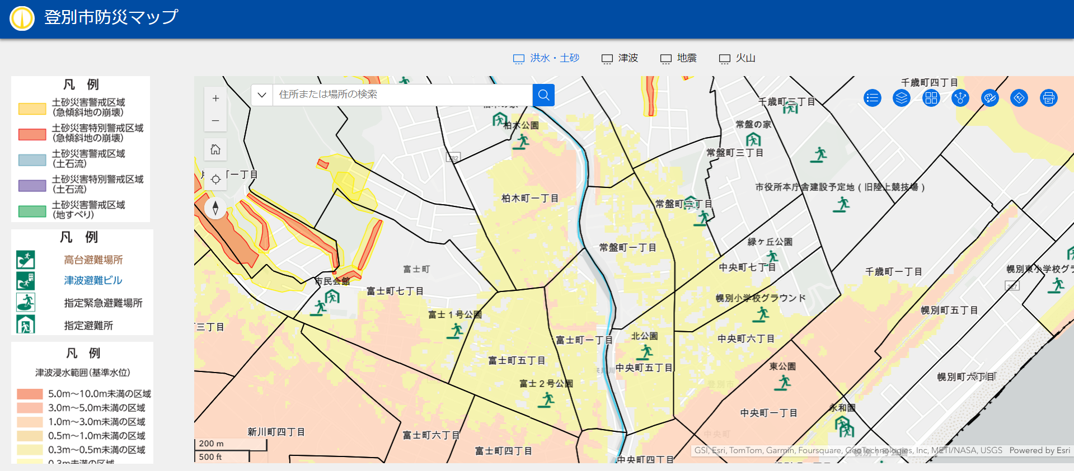Switch to the 津波 tab
Screen dimensions: 1074x471
(620, 58)
